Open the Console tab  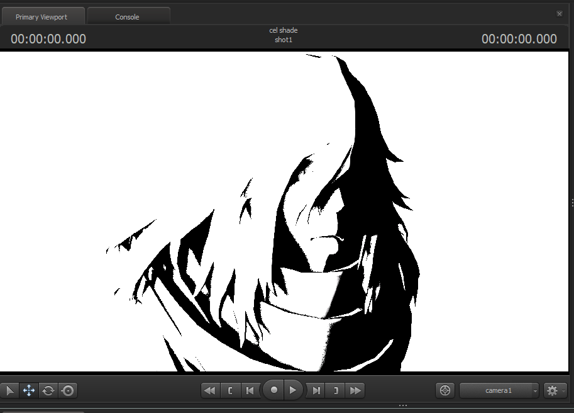(128, 17)
